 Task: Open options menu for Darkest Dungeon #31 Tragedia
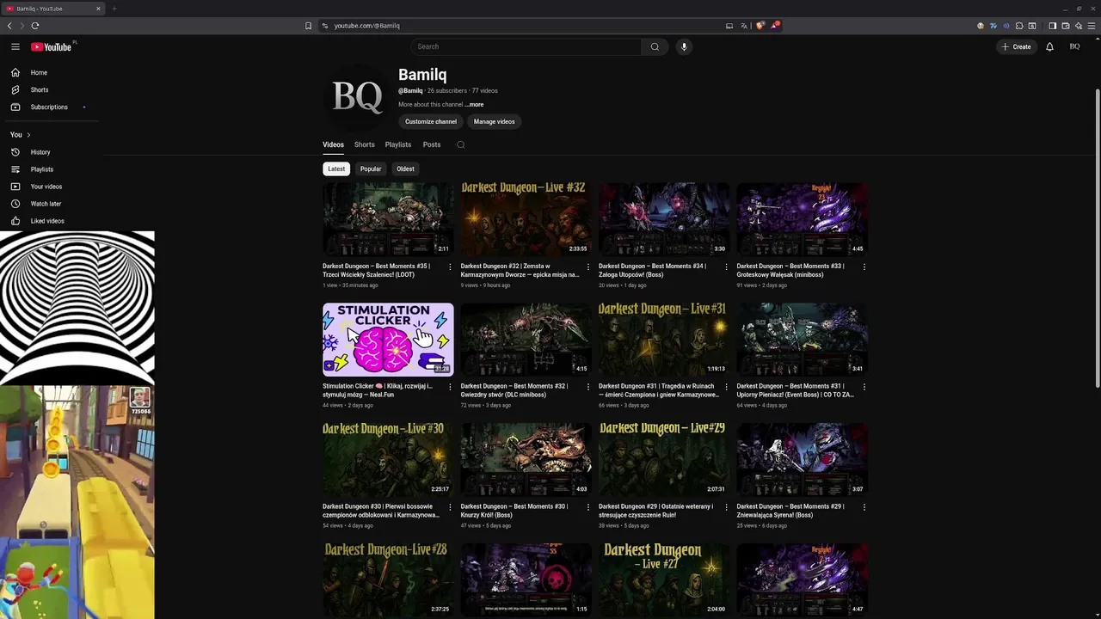pyautogui.click(x=726, y=387)
